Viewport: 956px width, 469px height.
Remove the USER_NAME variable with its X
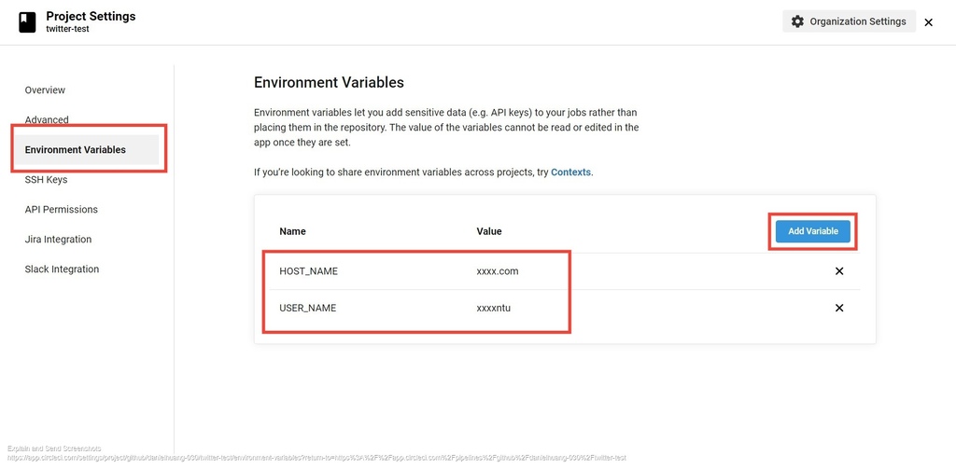[839, 309]
